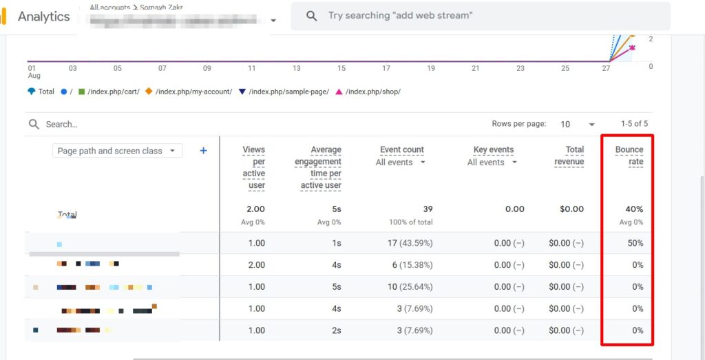The height and width of the screenshot is (360, 705).
Task: Click the "100% of total" label
Action: tap(410, 222)
